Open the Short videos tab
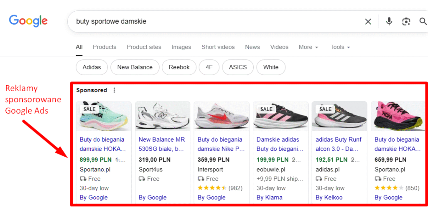The image size is (428, 208). [x=218, y=47]
